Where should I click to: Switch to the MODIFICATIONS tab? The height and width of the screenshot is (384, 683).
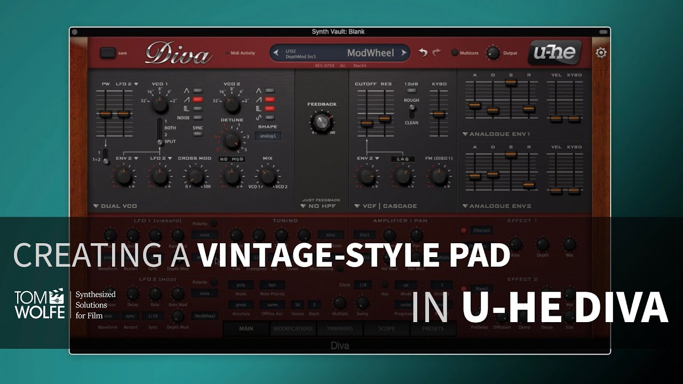click(293, 329)
